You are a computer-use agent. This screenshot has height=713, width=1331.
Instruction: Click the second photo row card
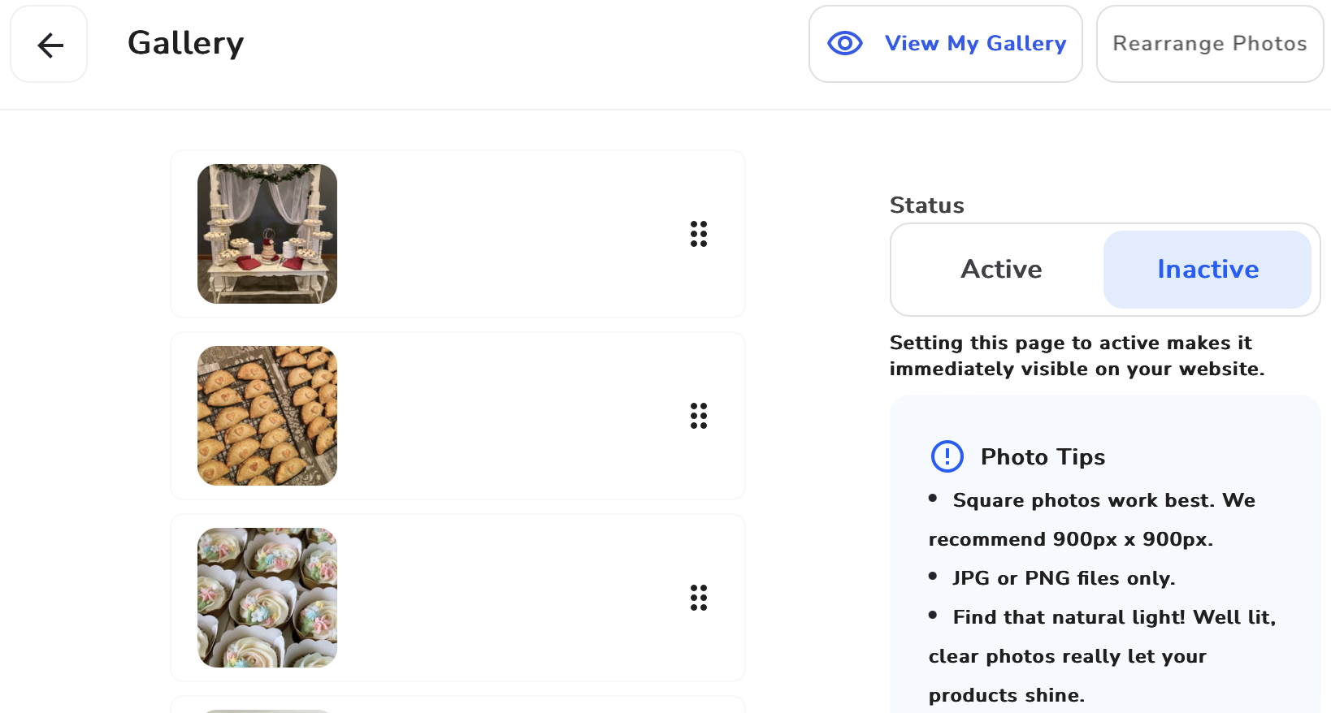click(x=458, y=416)
